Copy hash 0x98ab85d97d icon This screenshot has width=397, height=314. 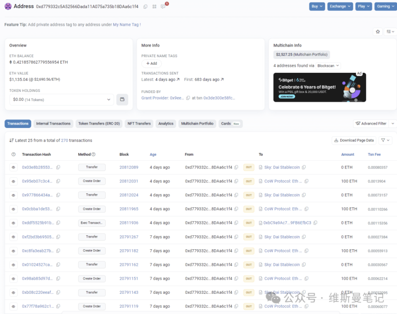pos(58,279)
